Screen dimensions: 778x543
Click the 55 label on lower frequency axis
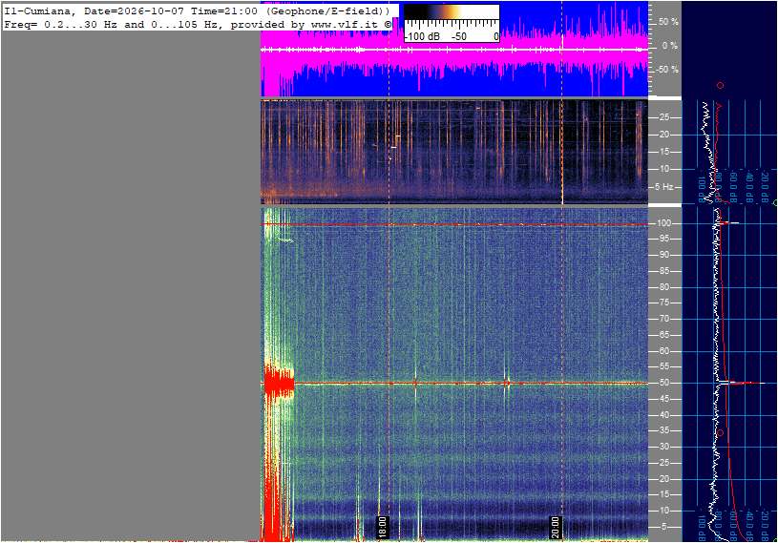click(663, 366)
